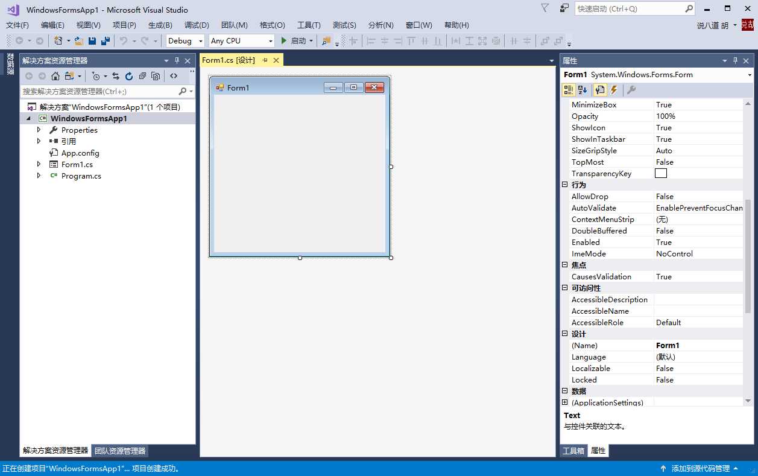Click the Undo arrow icon
Viewport: 758px width, 476px height.
pos(123,40)
